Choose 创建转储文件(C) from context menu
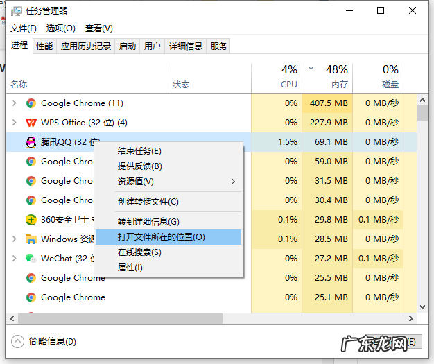This screenshot has width=434, height=364. coord(168,202)
